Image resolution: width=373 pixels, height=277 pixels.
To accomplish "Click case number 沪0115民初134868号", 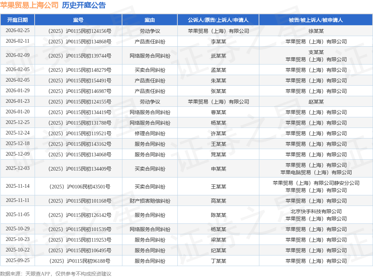I will tap(80, 42).
